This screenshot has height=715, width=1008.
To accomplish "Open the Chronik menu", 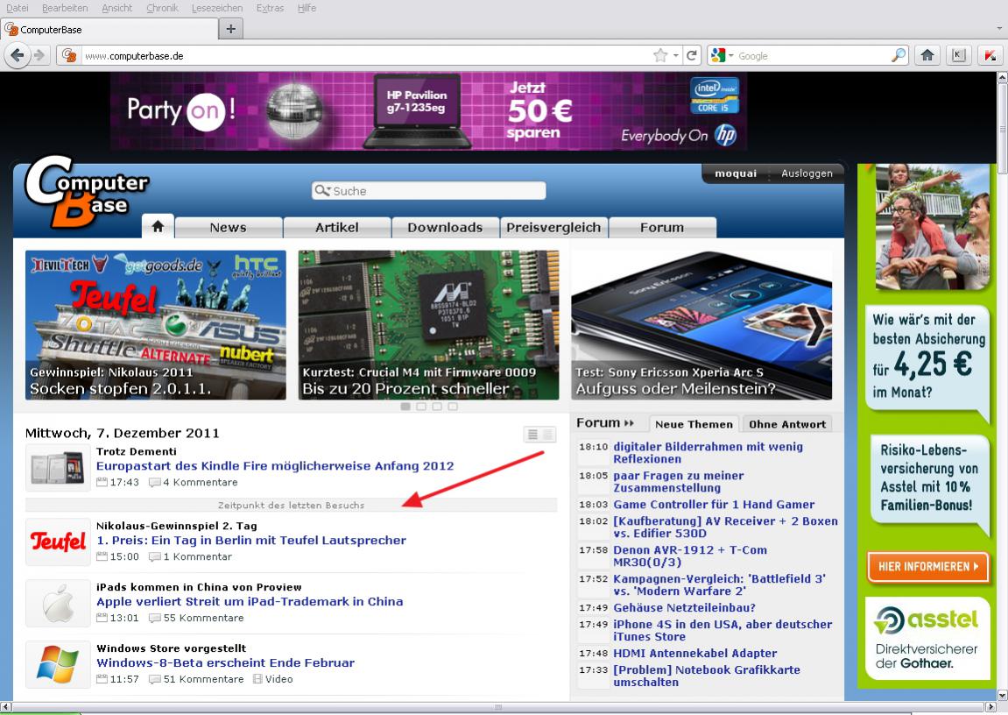I will [x=162, y=8].
